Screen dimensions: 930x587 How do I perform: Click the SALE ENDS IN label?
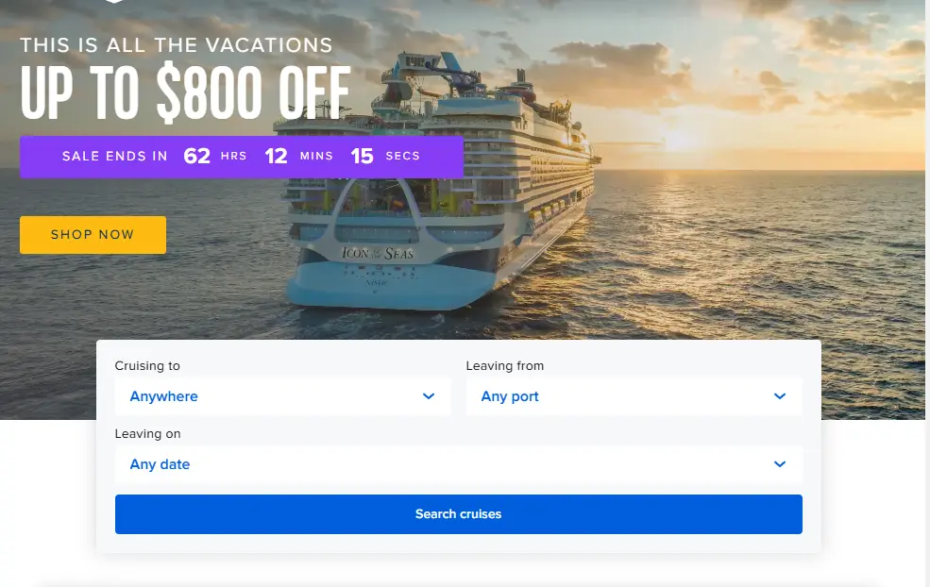(x=115, y=157)
